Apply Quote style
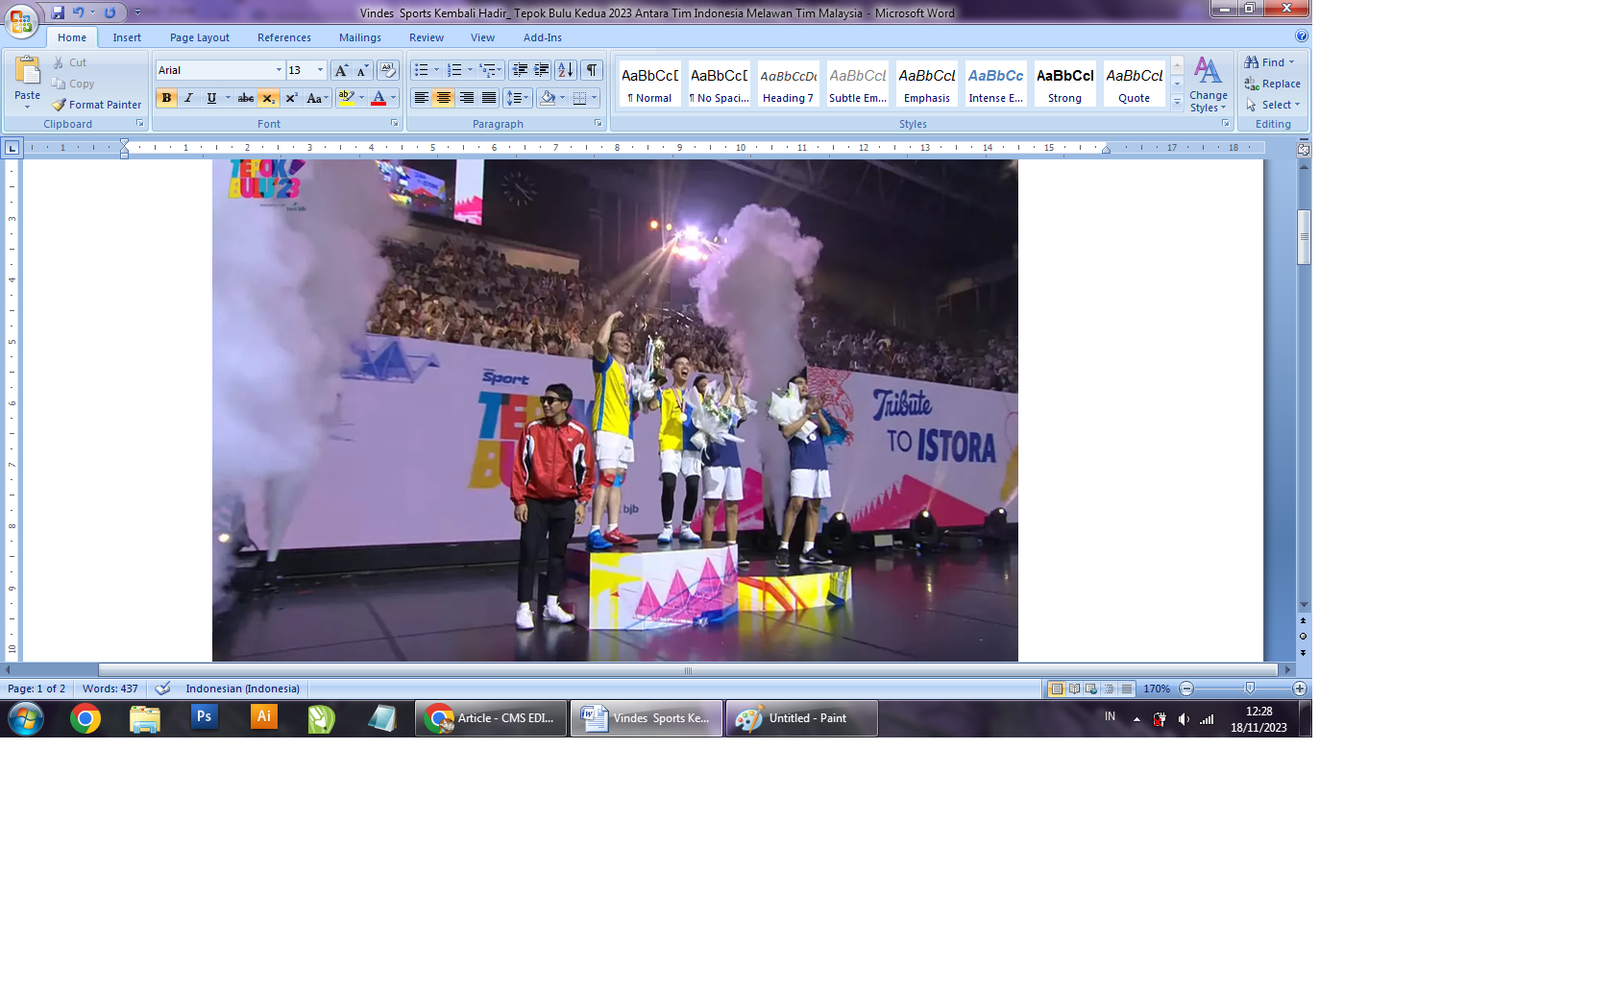Viewport: 1612px width, 991px height. pos(1135,85)
